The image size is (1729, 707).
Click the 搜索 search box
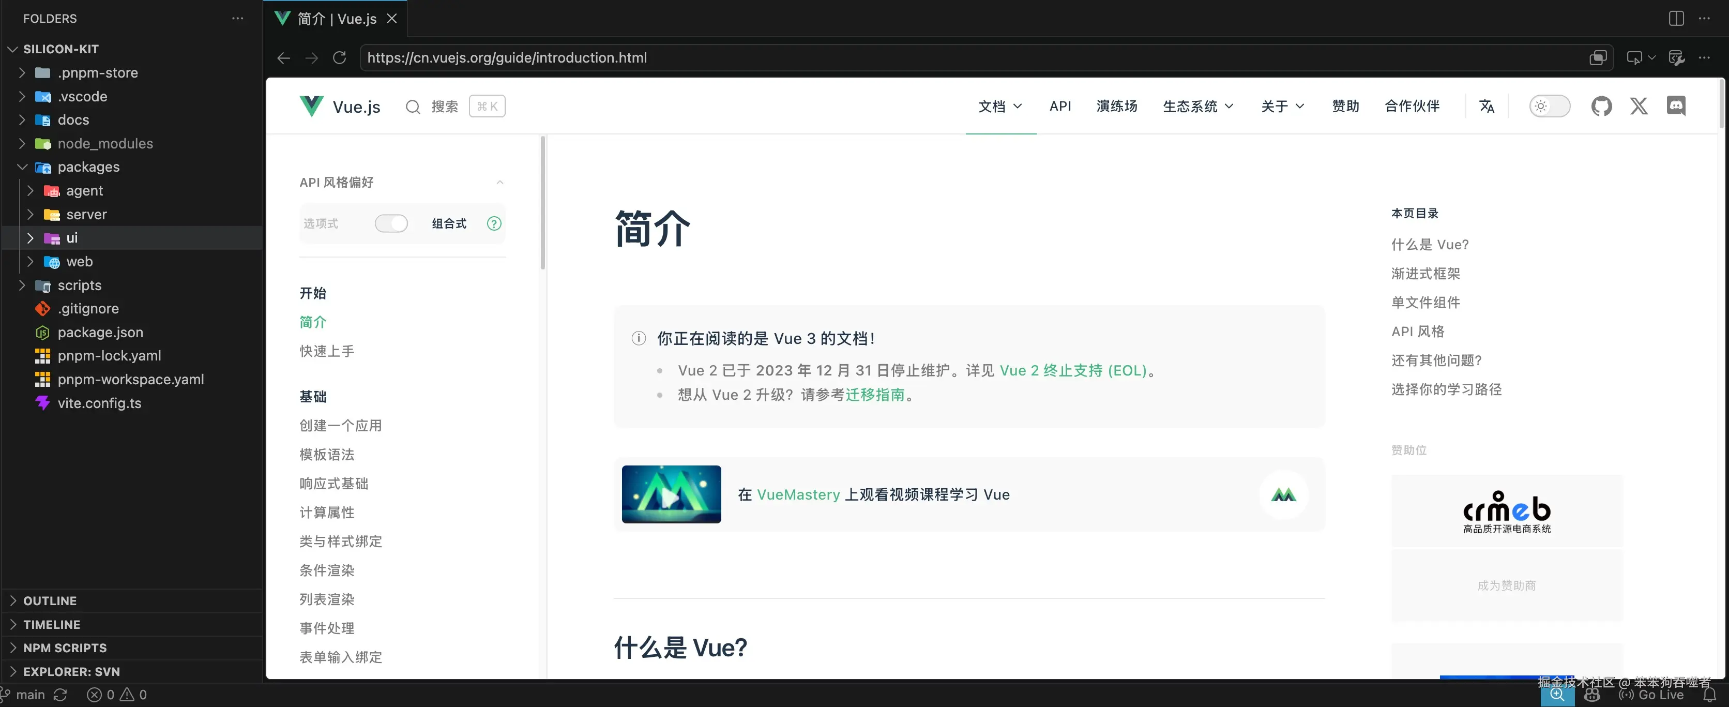point(455,107)
